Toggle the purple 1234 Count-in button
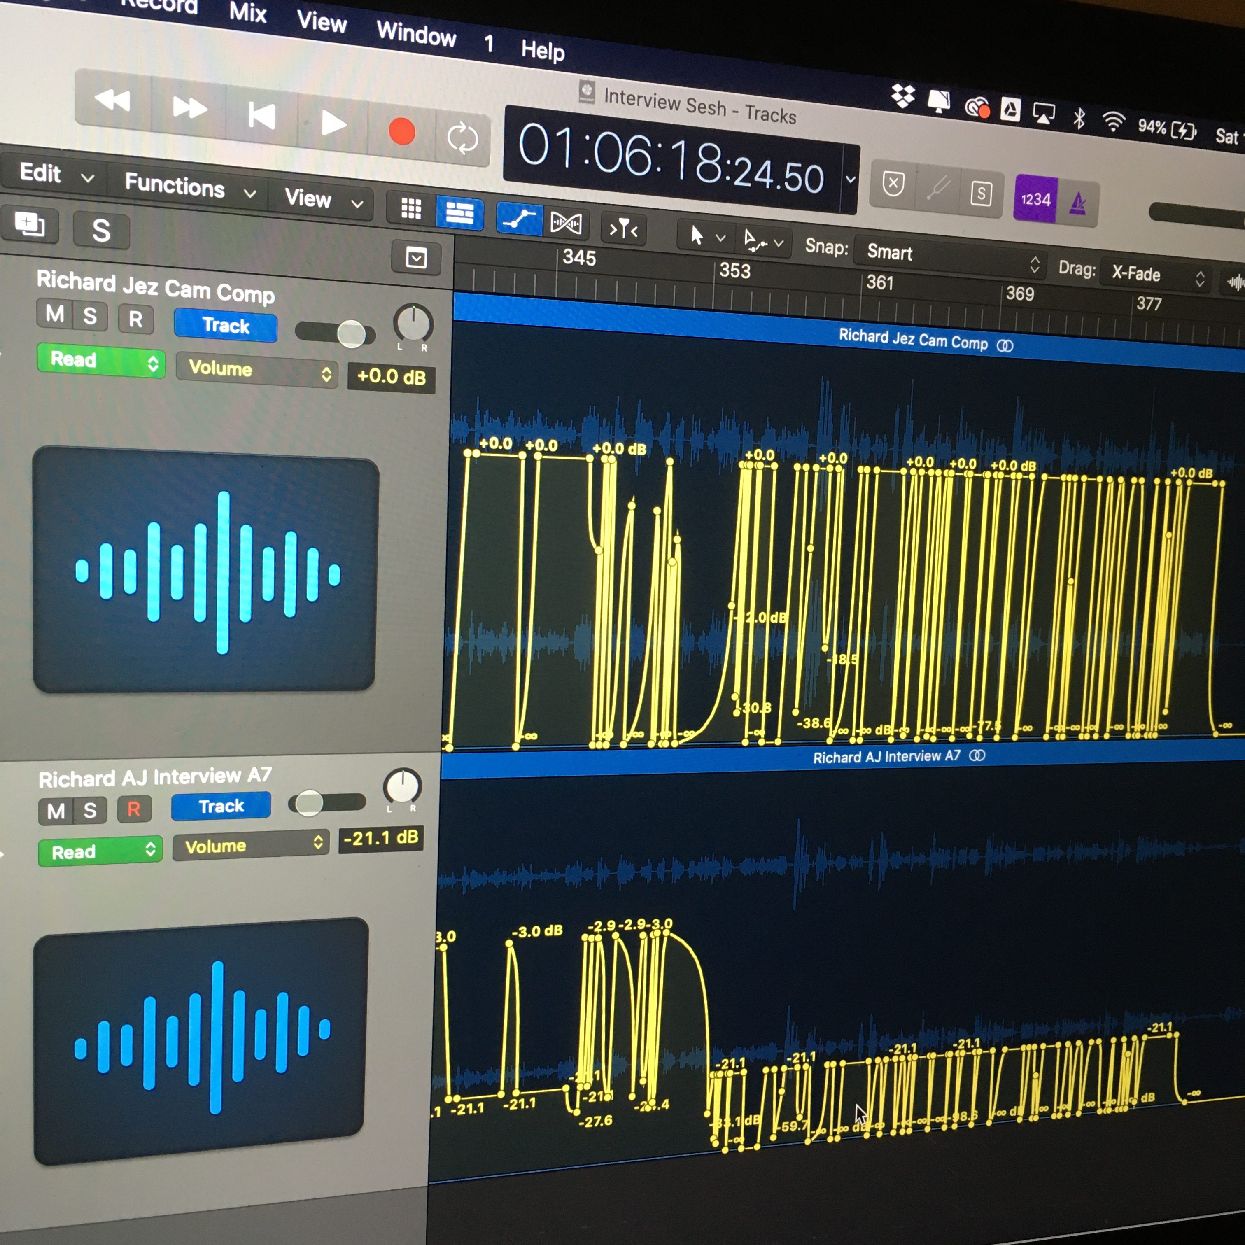Image resolution: width=1245 pixels, height=1245 pixels. coord(1035,199)
